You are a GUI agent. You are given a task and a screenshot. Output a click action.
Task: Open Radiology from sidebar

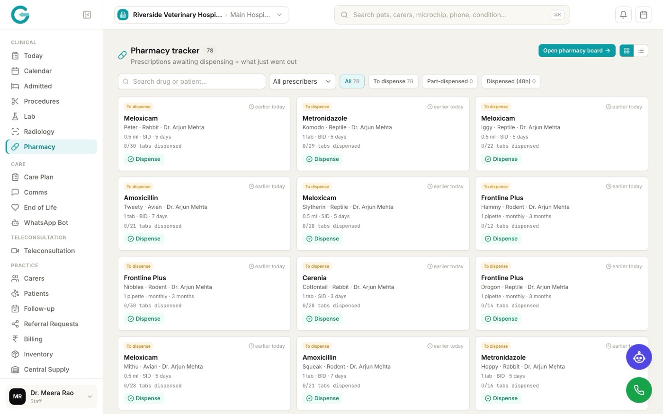pyautogui.click(x=51, y=132)
